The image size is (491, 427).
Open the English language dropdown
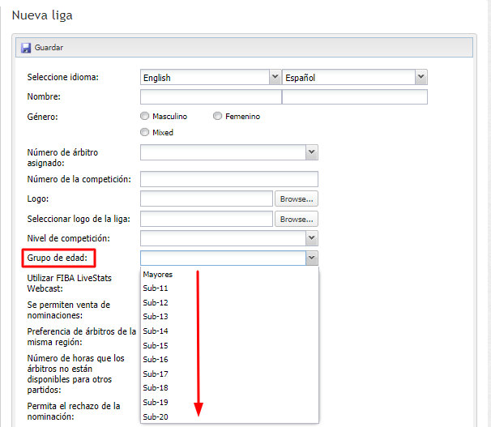[275, 77]
